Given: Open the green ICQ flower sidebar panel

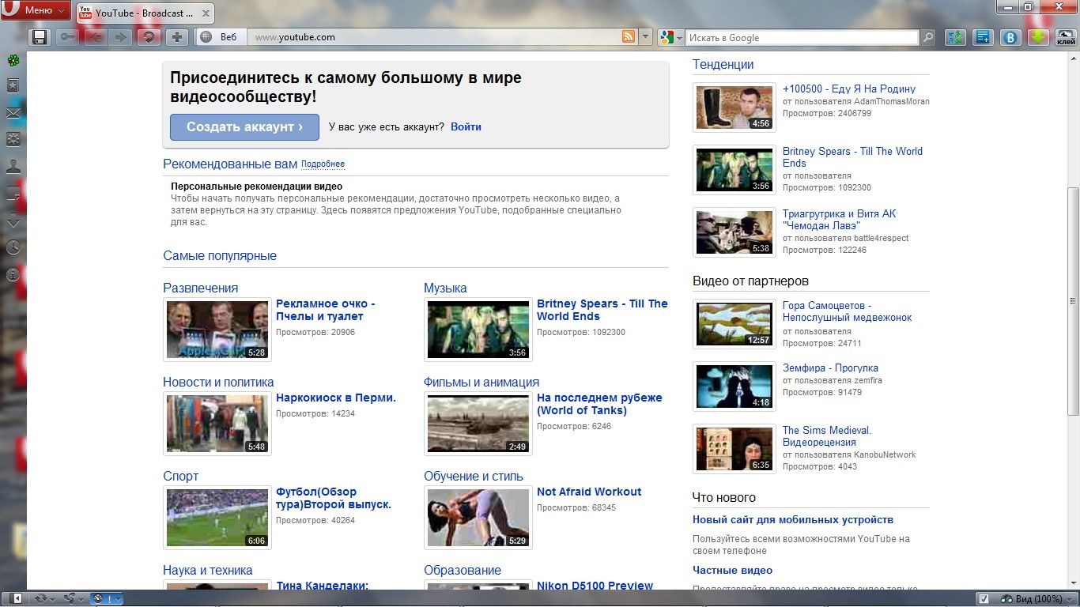Looking at the screenshot, I should 13,60.
